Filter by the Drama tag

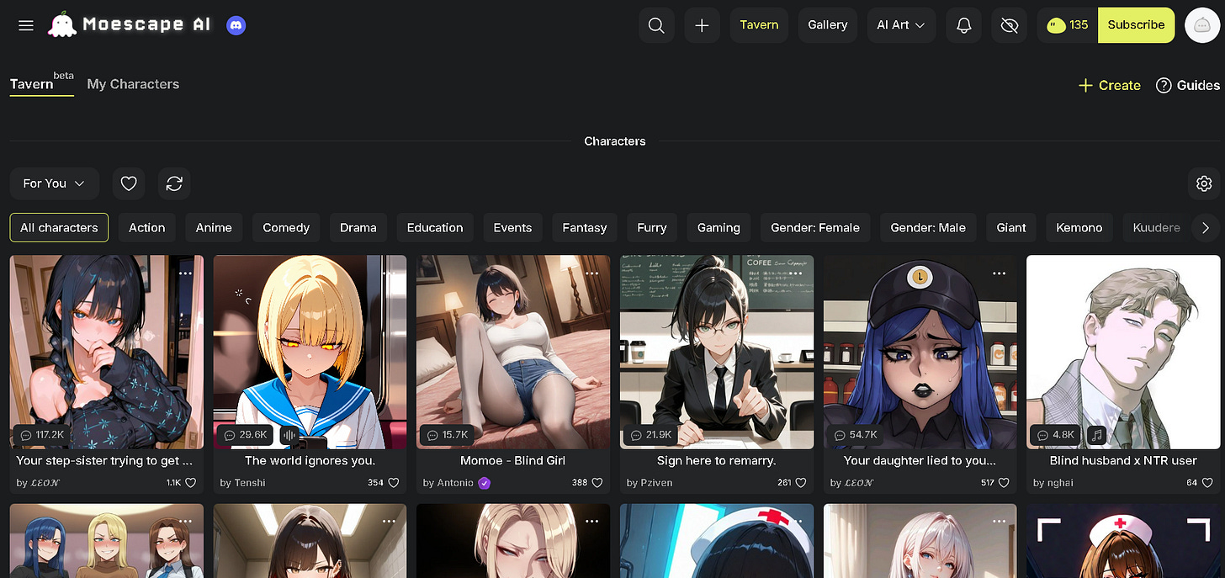(x=358, y=227)
